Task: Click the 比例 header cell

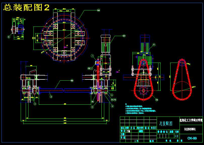Action: 177,132
